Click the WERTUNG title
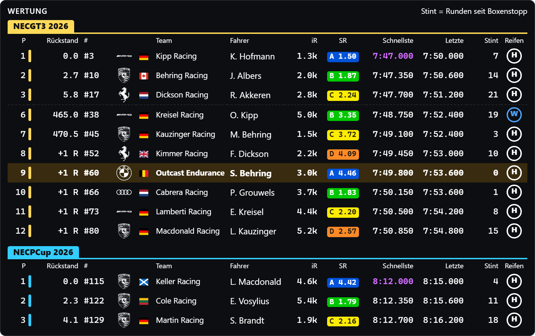Screen dimensions: 535x336 (x=27, y=11)
